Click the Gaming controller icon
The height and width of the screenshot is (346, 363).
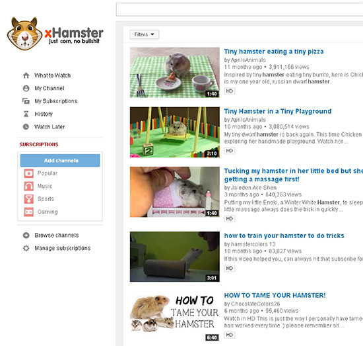pyautogui.click(x=29, y=212)
